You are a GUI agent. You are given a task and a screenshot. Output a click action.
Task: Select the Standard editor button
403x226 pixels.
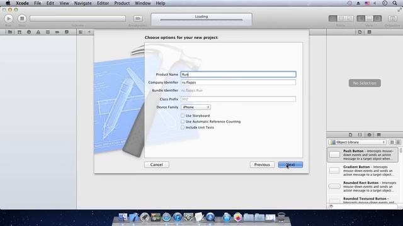[x=333, y=18]
